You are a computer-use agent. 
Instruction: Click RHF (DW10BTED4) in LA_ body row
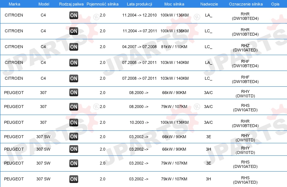point(245,64)
